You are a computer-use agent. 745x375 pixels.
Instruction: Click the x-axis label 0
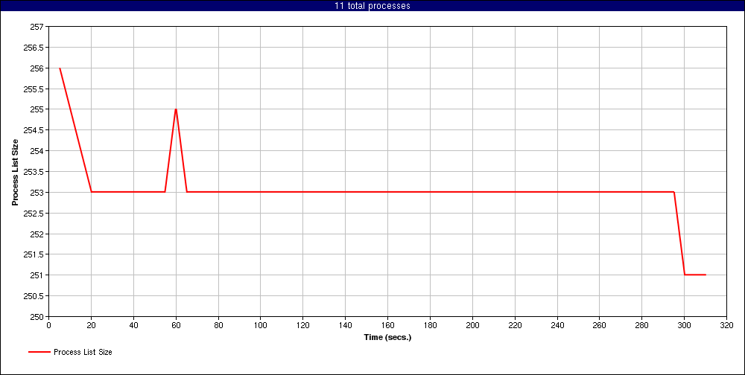[48, 325]
